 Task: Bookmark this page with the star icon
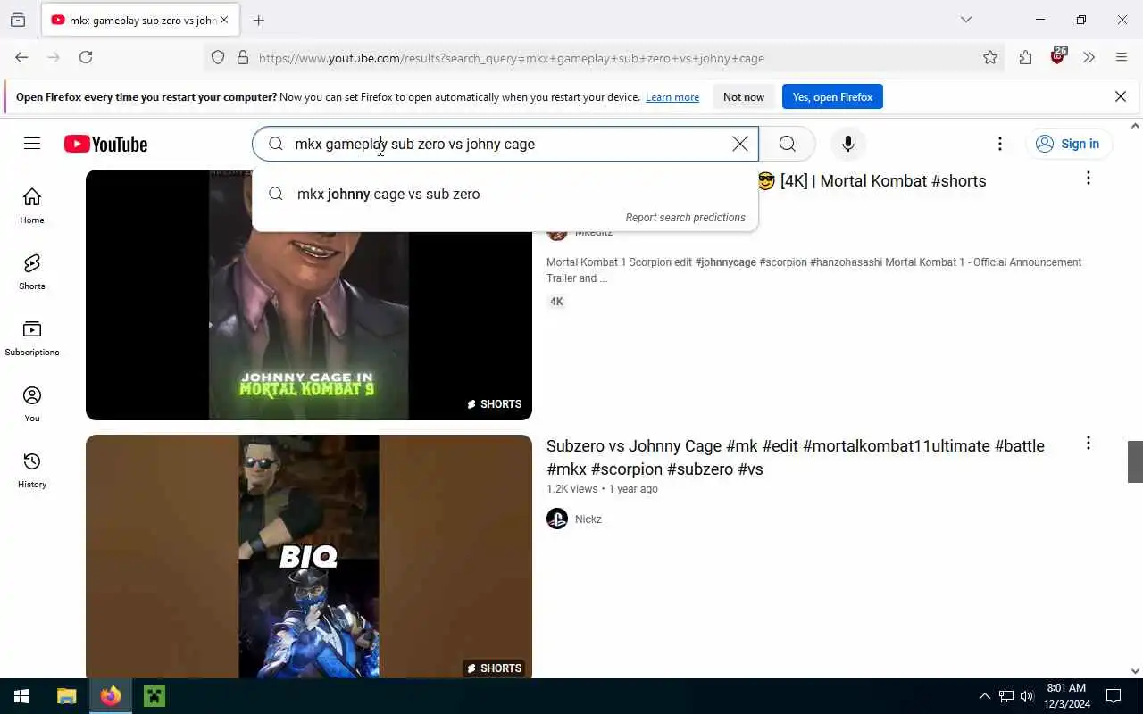tap(990, 57)
